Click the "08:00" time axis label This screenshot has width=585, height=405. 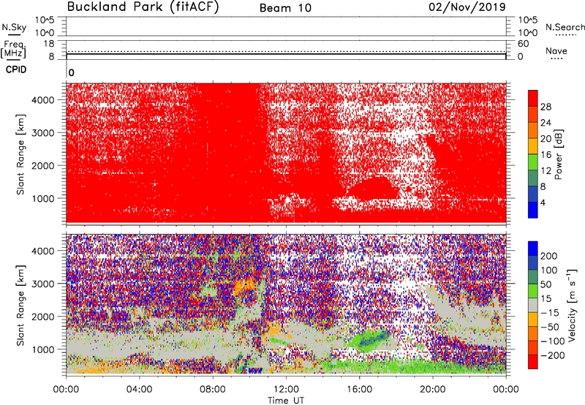pos(213,390)
